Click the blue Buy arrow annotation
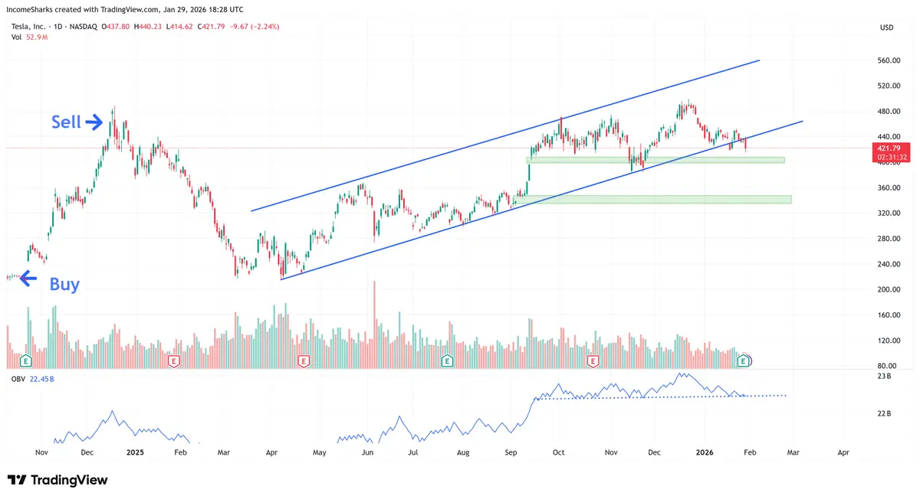The width and height of the screenshot is (920, 499). pos(28,279)
